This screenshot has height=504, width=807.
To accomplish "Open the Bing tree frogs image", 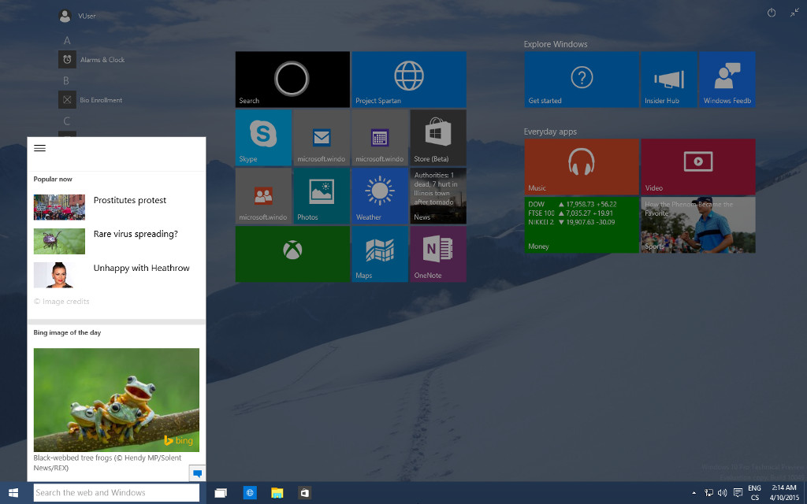I will [x=117, y=400].
